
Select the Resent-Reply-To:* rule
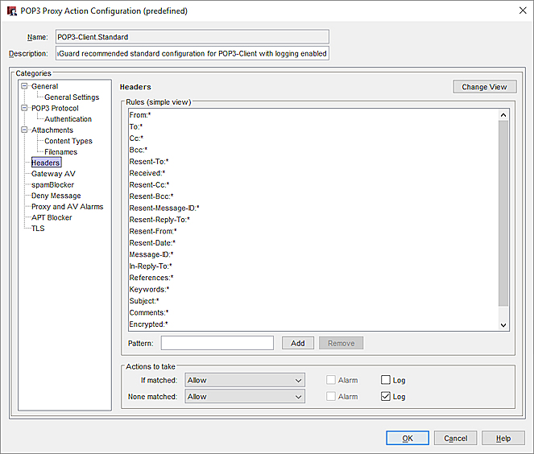[x=313, y=220]
